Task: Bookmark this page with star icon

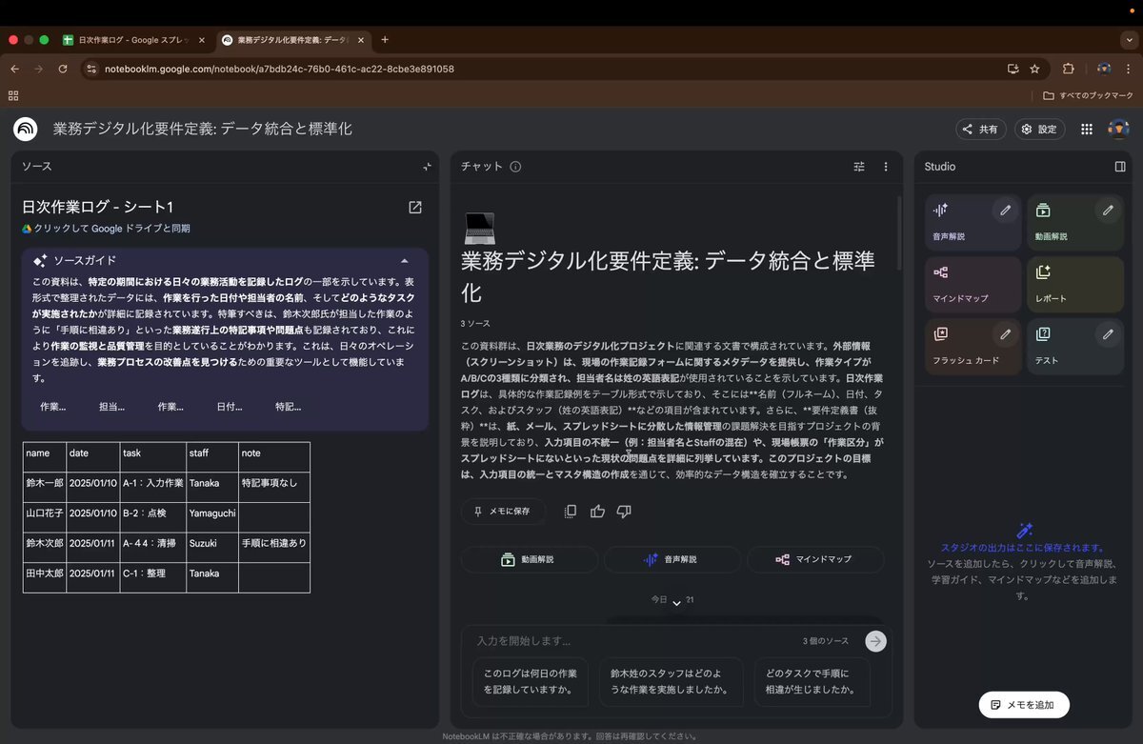Action: tap(1034, 69)
